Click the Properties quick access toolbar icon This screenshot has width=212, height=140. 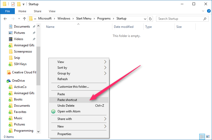[13, 4]
